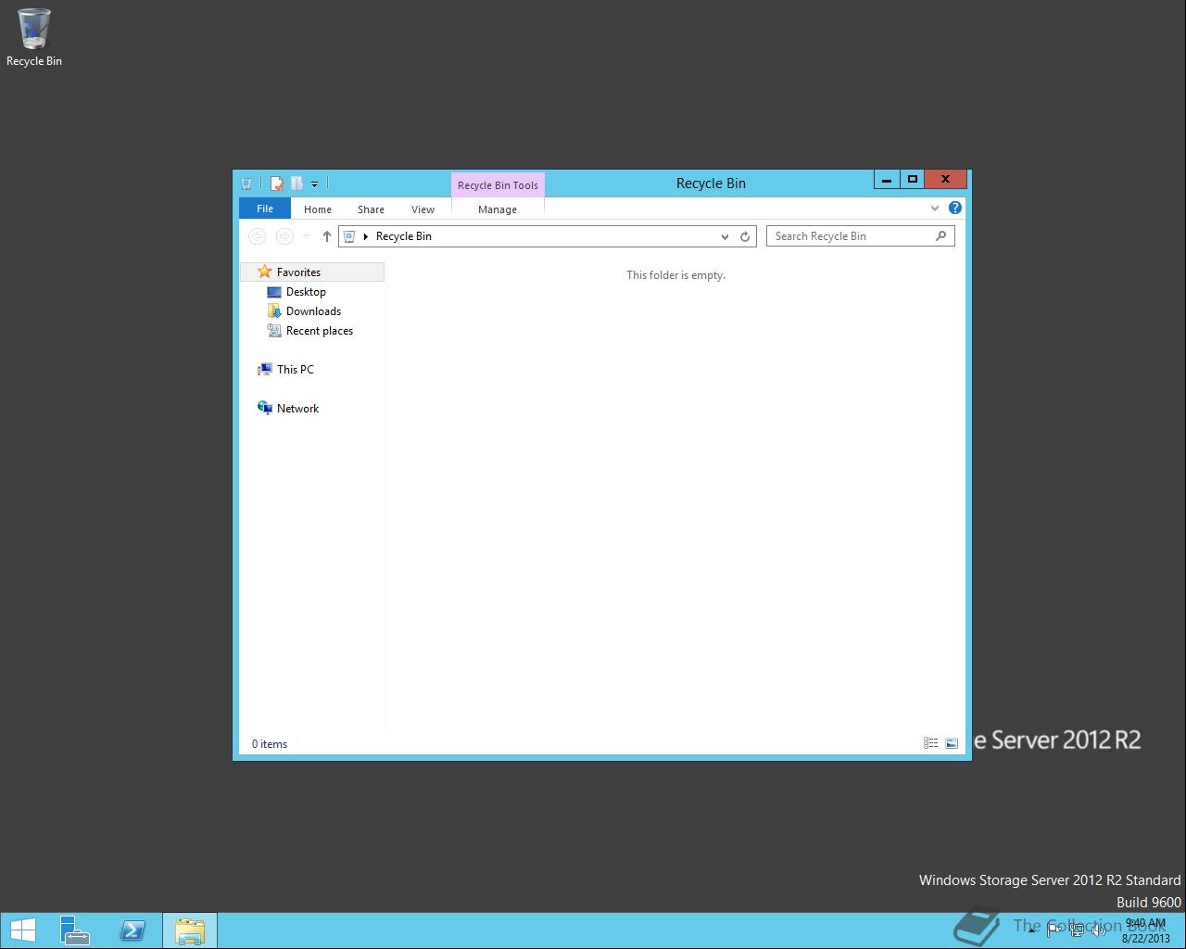Switch to Large icons view in status bar
This screenshot has height=949, width=1186.
952,743
